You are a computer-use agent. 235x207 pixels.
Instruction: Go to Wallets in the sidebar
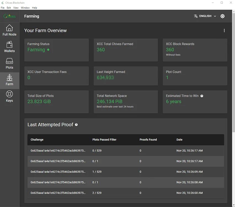point(9,45)
